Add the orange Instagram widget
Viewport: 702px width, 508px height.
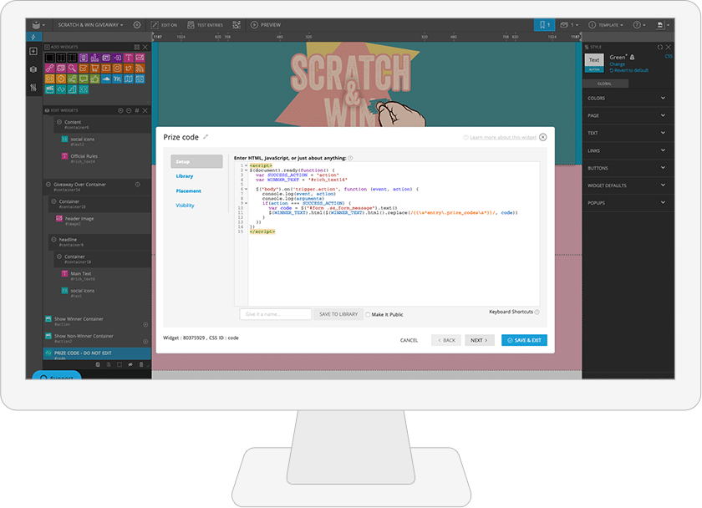coord(117,69)
